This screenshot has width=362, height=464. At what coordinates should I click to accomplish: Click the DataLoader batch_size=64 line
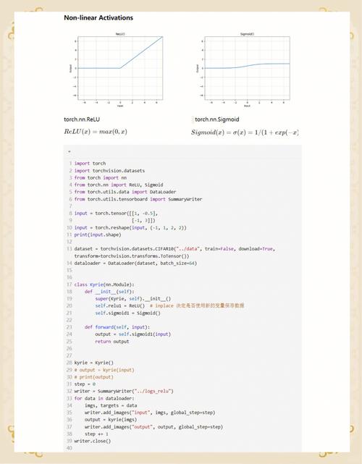pyautogui.click(x=135, y=263)
